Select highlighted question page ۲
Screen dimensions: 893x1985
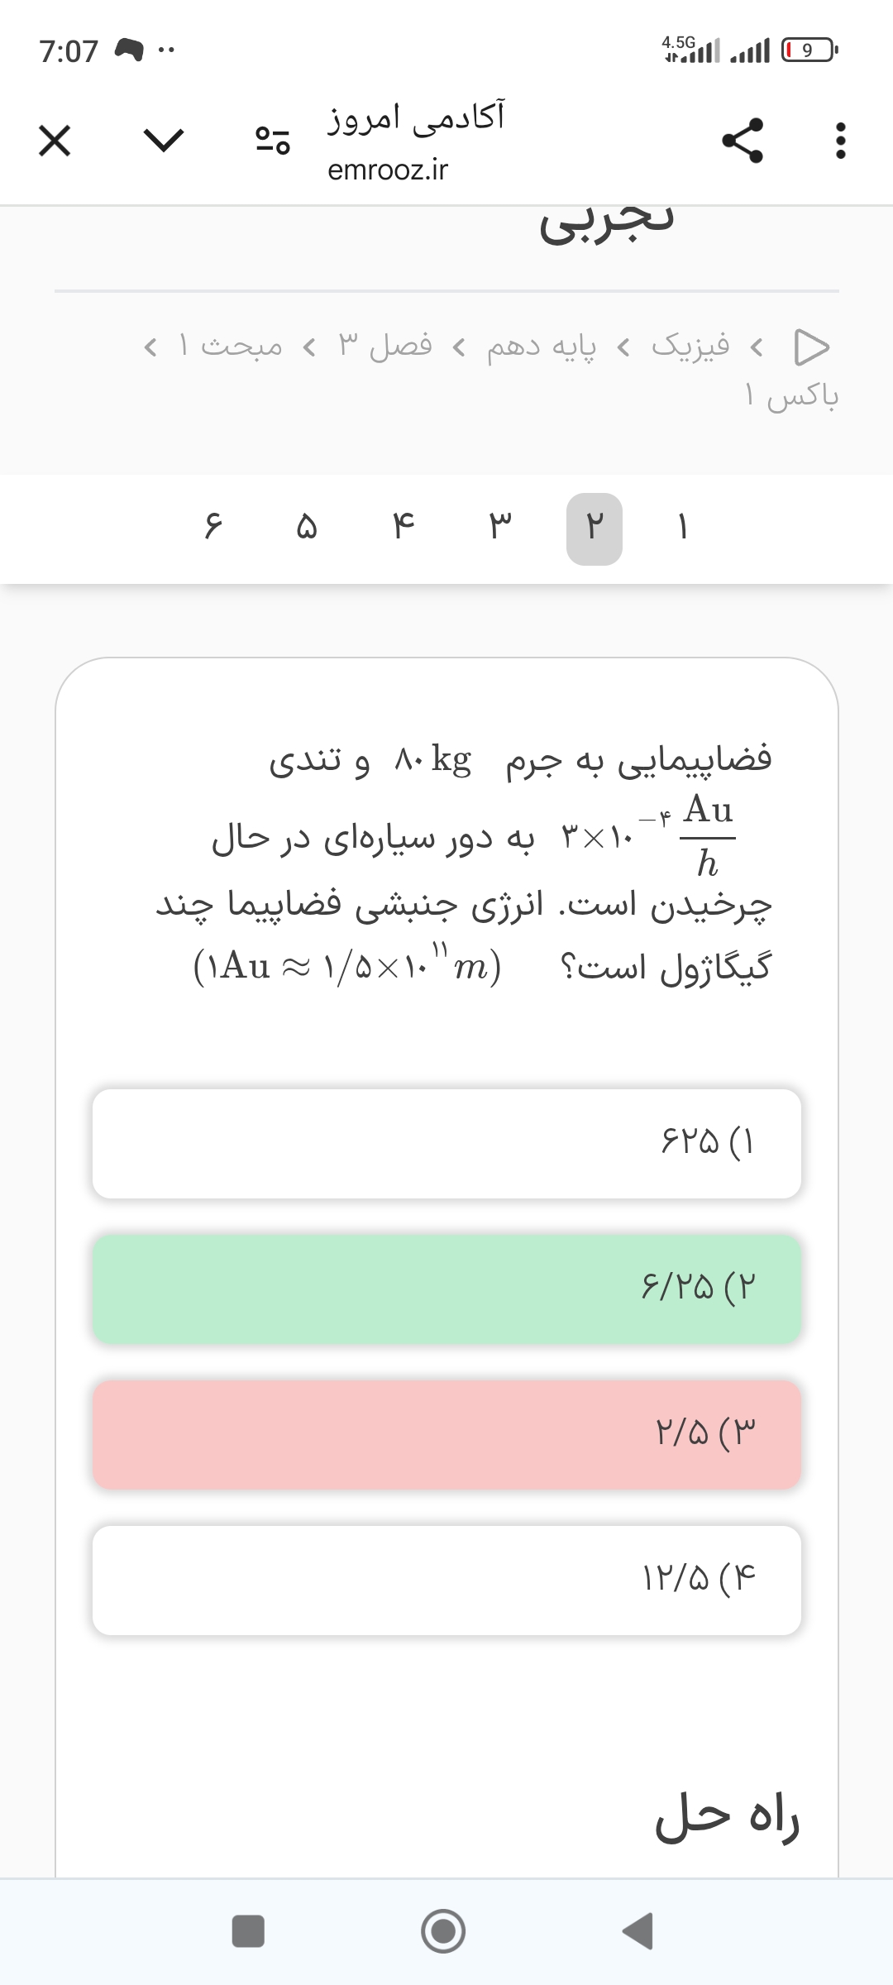[x=595, y=528]
